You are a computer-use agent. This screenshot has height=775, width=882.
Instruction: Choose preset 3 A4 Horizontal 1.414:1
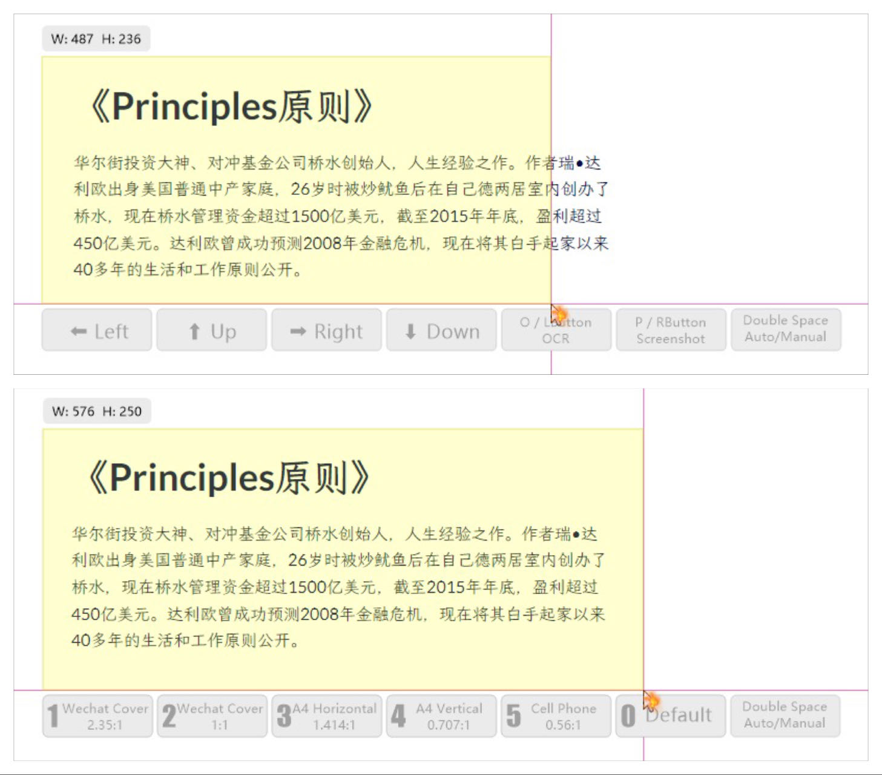327,716
